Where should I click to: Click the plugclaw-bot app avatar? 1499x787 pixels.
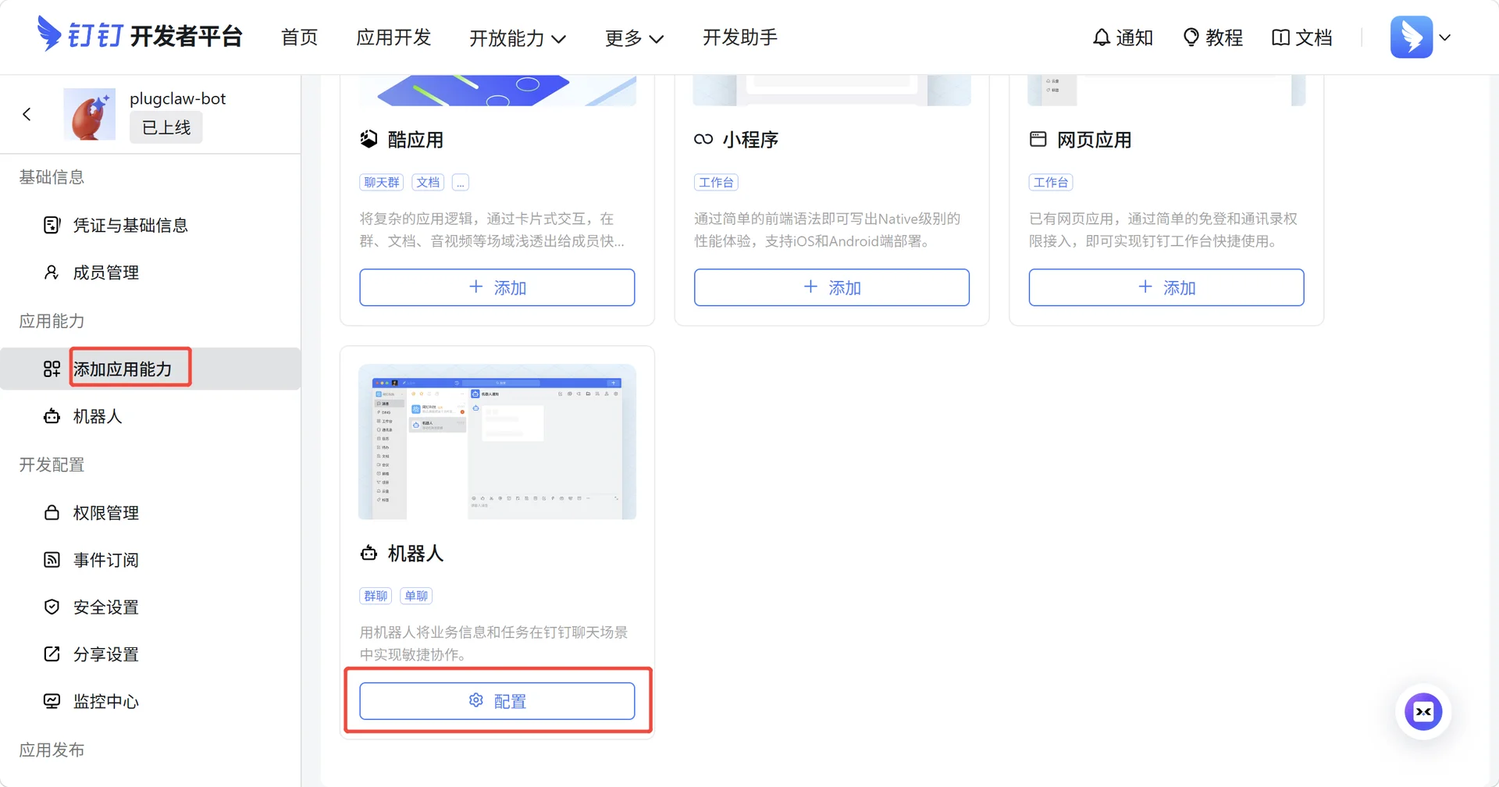[x=89, y=114]
